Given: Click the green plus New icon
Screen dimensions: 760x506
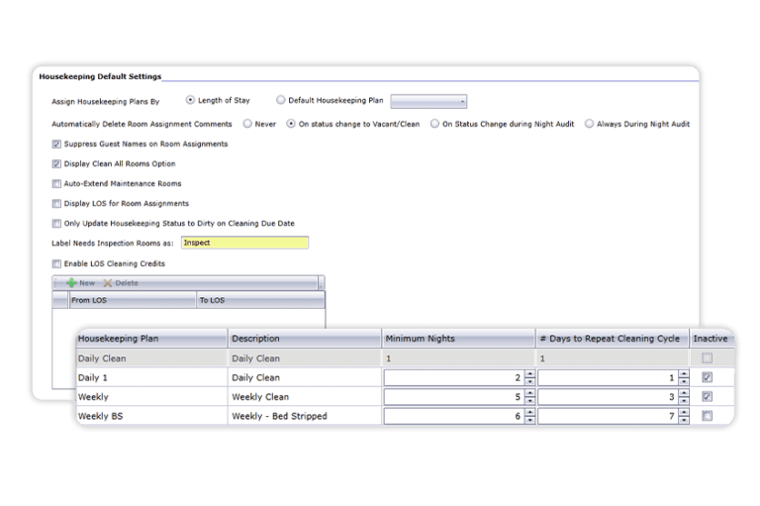Looking at the screenshot, I should pos(71,283).
